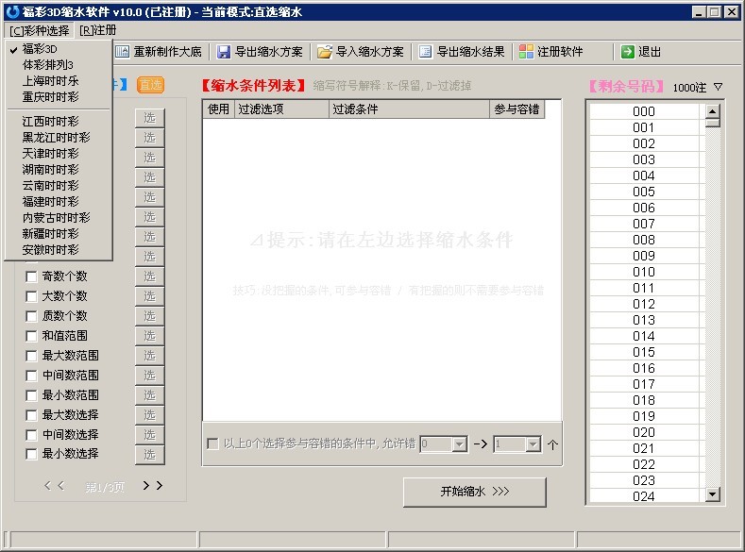This screenshot has width=745, height=552.
Task: Open the second tolerance dropdown showing 1
Action: (533, 443)
